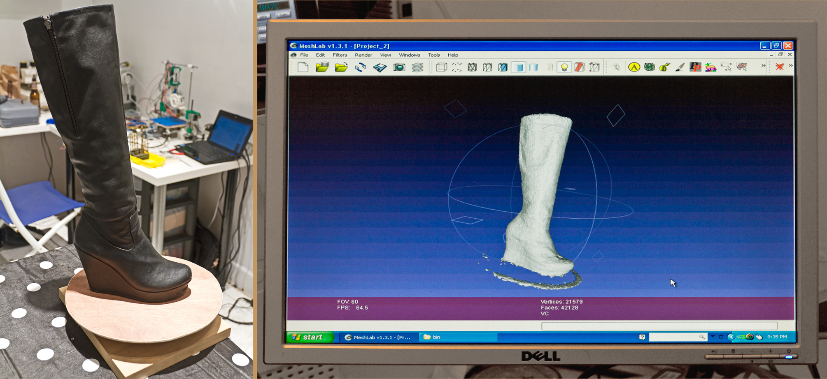Image resolution: width=827 pixels, height=379 pixels.
Task: Click the green apple paint tool icon
Action: click(x=664, y=67)
